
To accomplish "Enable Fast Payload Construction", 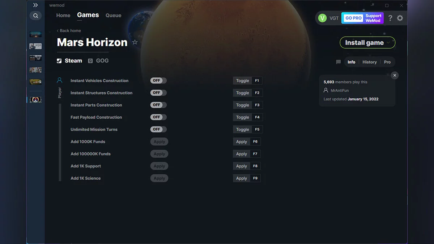I will [x=158, y=117].
